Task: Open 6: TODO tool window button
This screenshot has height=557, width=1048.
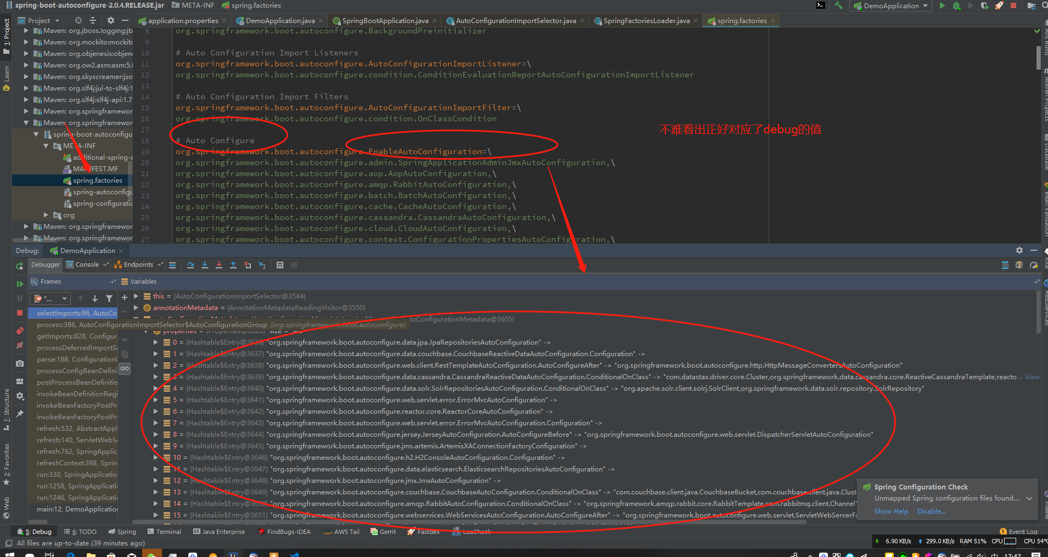Action: (80, 532)
